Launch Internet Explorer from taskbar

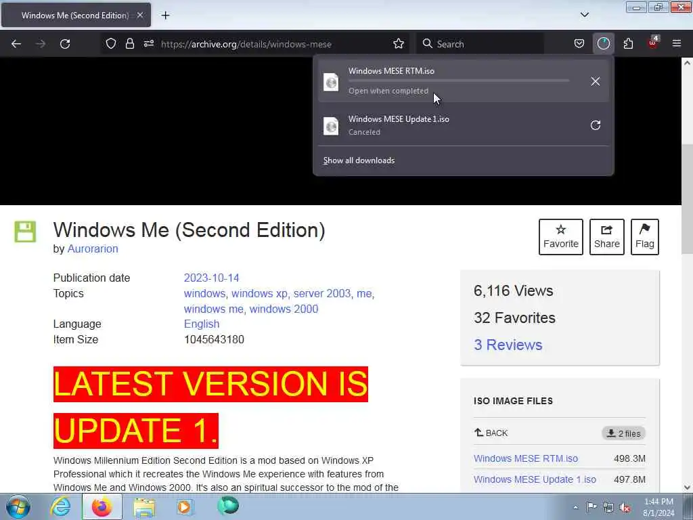click(60, 506)
